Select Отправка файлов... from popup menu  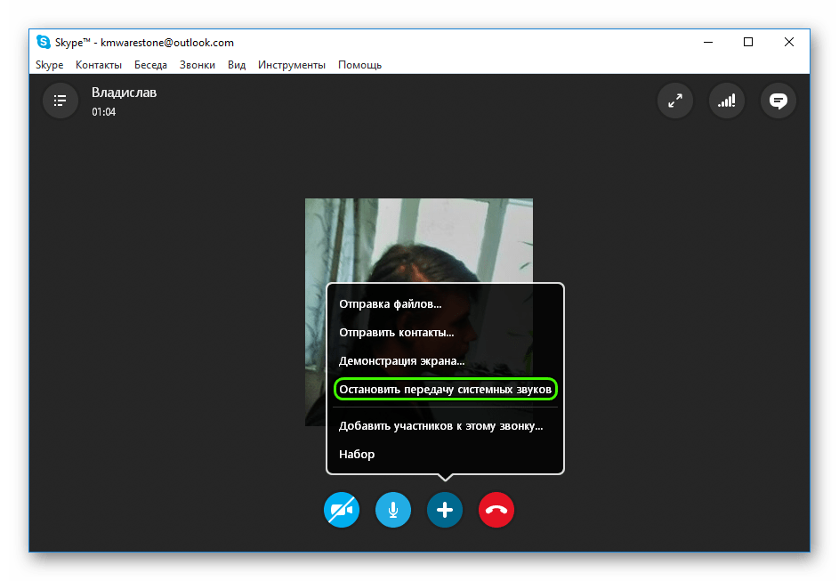pyautogui.click(x=391, y=304)
